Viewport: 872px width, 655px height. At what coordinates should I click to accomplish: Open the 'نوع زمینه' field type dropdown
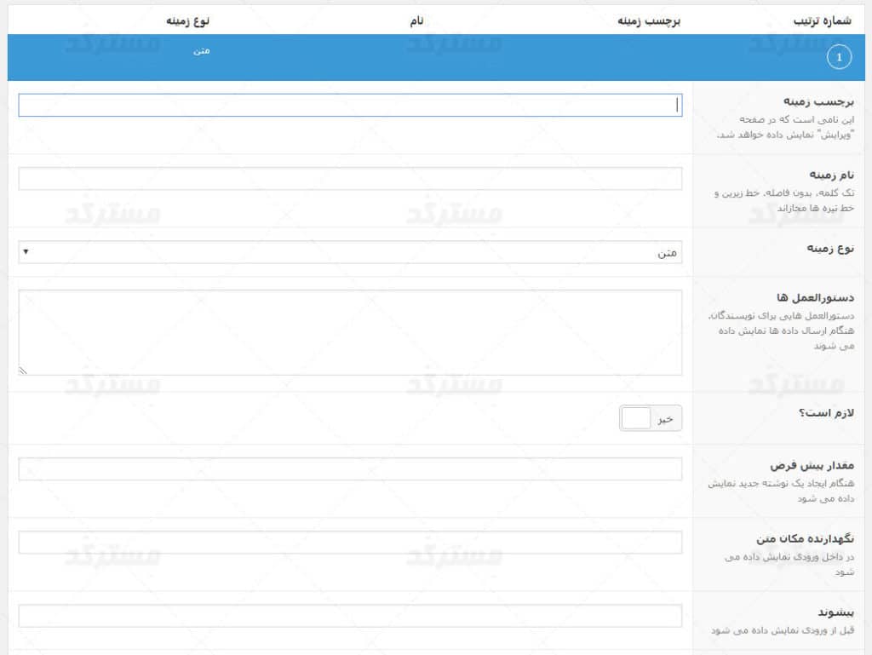[350, 252]
